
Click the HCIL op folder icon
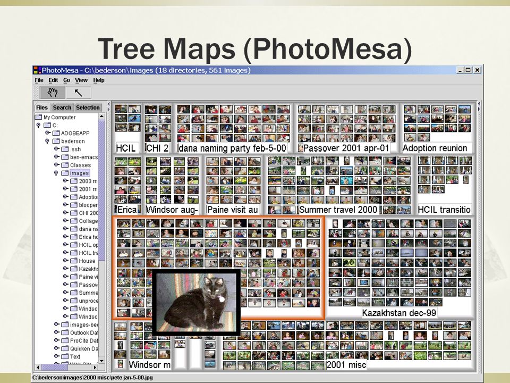coord(74,245)
